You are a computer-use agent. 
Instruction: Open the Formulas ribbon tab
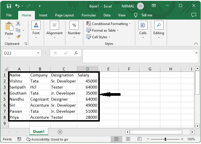pos(89,15)
